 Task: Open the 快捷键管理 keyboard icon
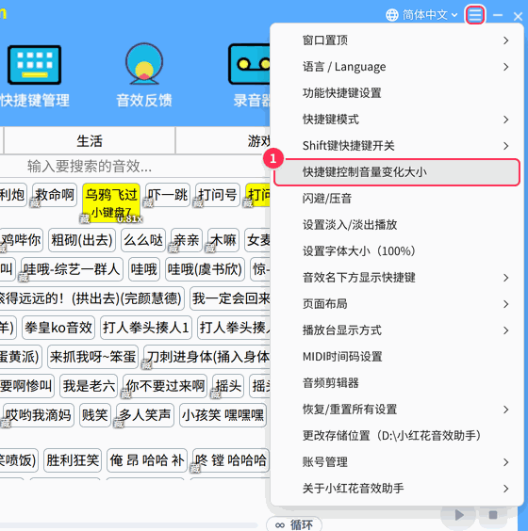34,65
